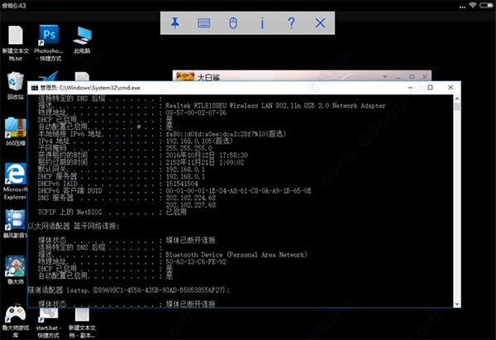Click the MAC address 50-63-13-C6-FE-92
Image resolution: width=496 pixels, height=340 pixels.
coord(196,261)
